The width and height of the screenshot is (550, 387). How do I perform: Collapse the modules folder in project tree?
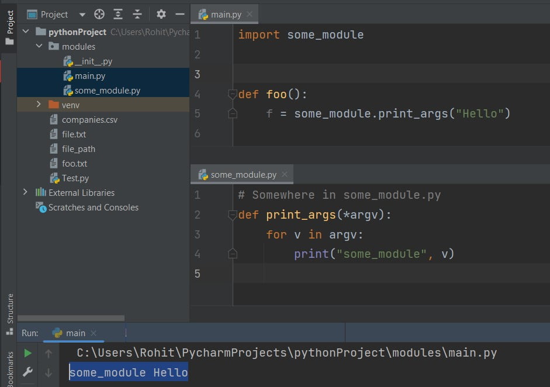coord(39,46)
